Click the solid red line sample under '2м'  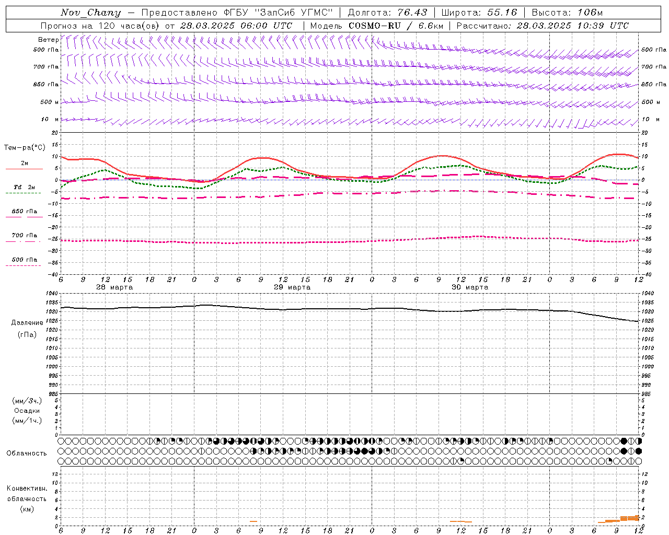click(24, 169)
